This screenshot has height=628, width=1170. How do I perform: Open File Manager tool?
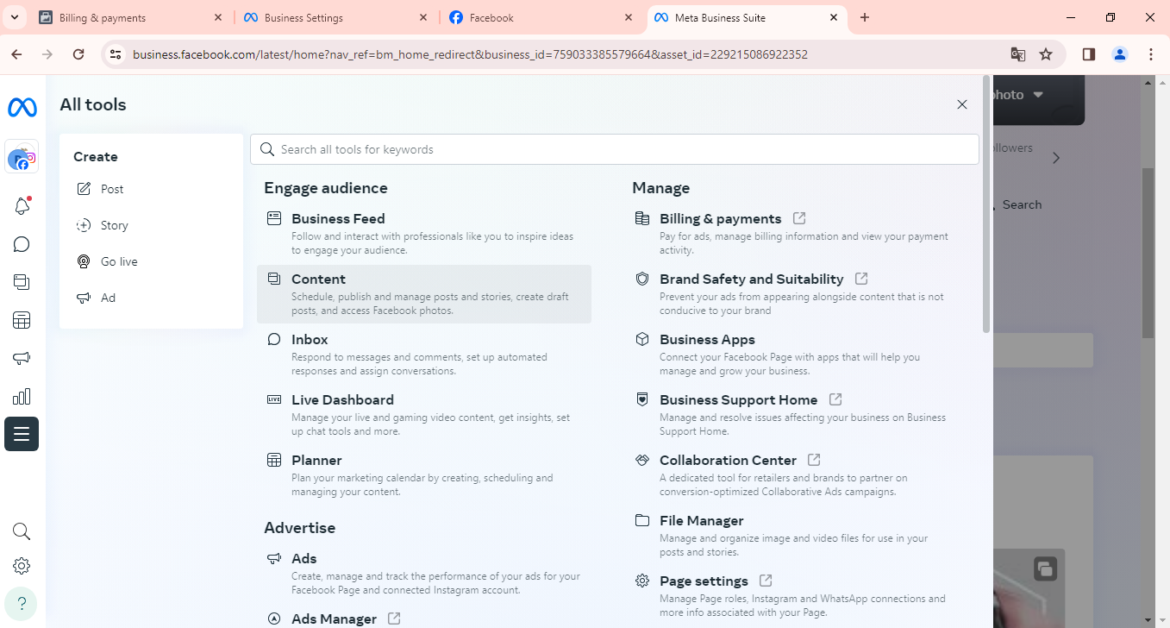click(x=792, y=536)
